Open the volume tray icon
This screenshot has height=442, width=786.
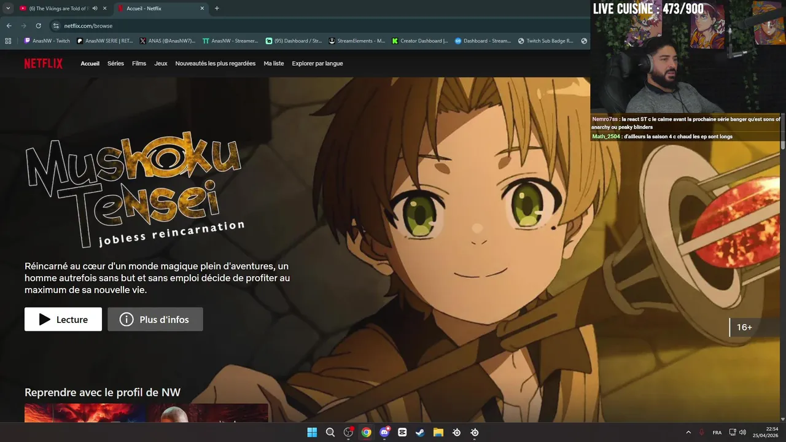(743, 432)
